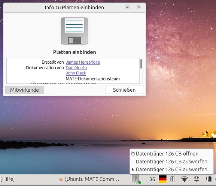Open the James Henstridge author link
Viewport: 216px width, 187px height.
tap(83, 62)
